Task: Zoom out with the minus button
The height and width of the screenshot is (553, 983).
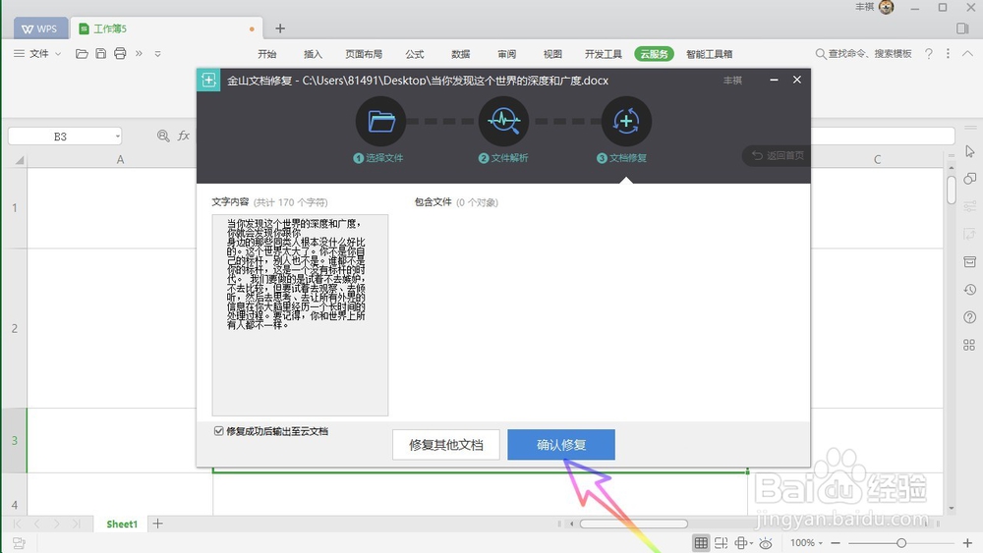Action: [836, 543]
